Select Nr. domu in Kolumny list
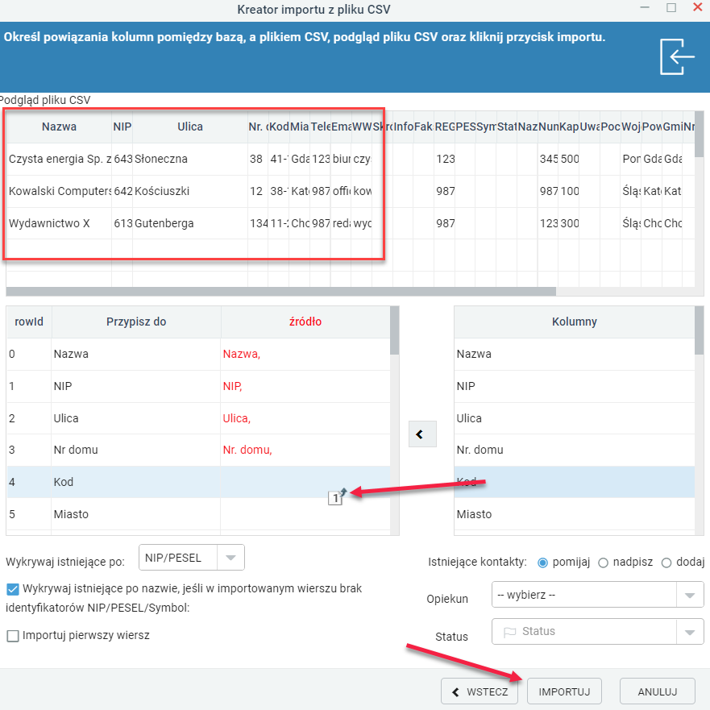The image size is (710, 710). pos(574,450)
